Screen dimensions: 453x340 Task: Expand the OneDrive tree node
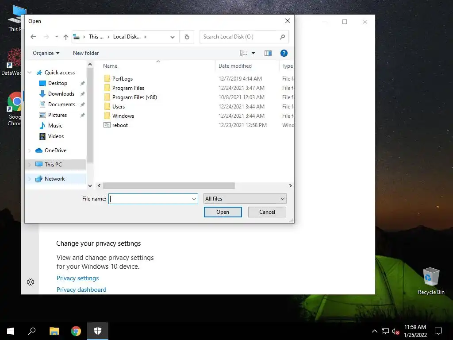point(30,151)
